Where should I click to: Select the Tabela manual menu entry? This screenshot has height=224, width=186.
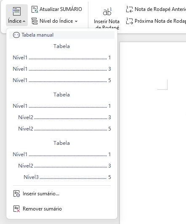tap(62, 35)
